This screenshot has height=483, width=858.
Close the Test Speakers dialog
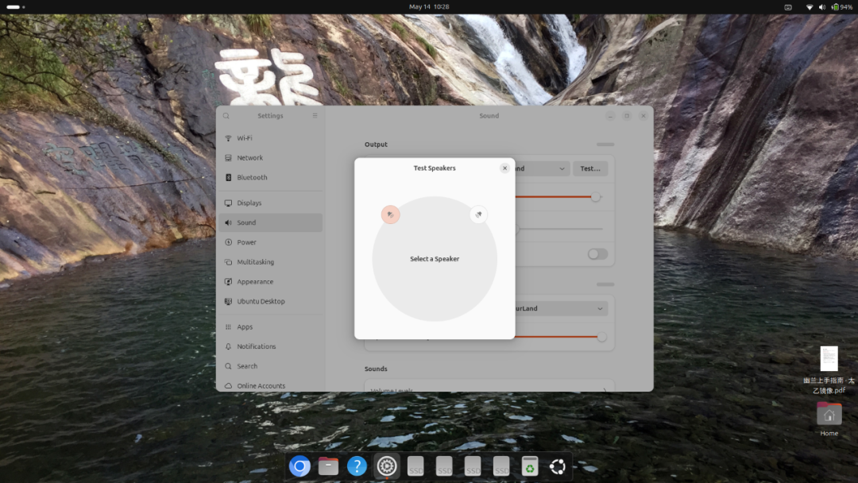click(504, 168)
